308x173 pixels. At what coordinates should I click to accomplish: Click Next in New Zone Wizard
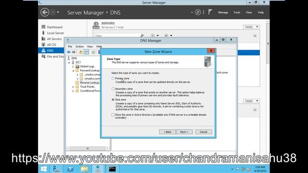184,132
